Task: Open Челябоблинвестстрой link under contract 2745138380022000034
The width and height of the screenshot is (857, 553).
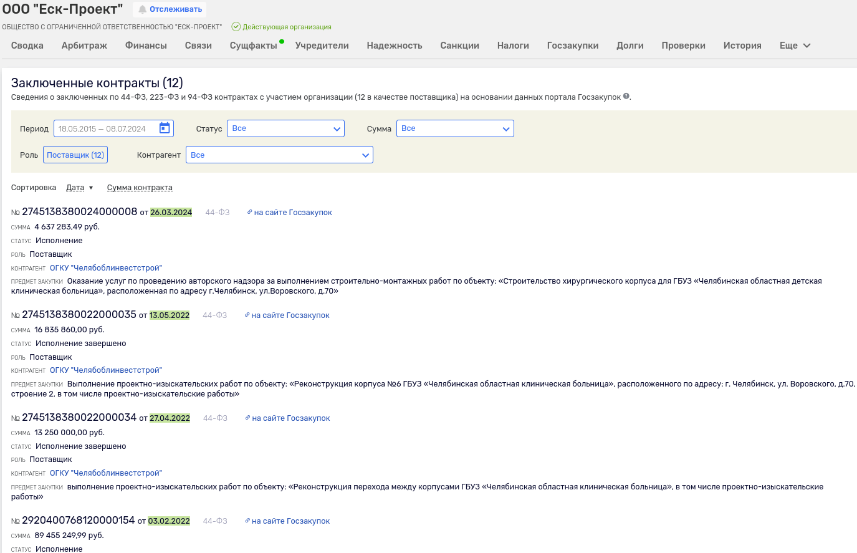Action: [106, 473]
